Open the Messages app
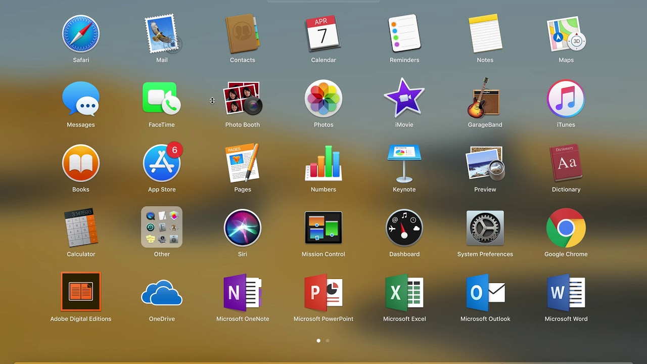The height and width of the screenshot is (364, 647). pos(81,99)
